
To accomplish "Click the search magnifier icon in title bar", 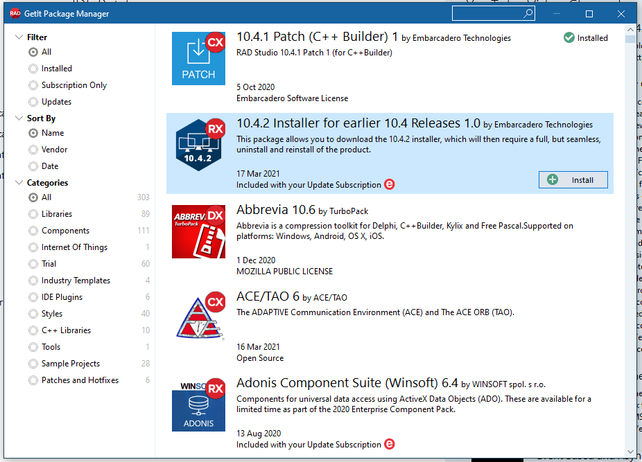I will [528, 13].
